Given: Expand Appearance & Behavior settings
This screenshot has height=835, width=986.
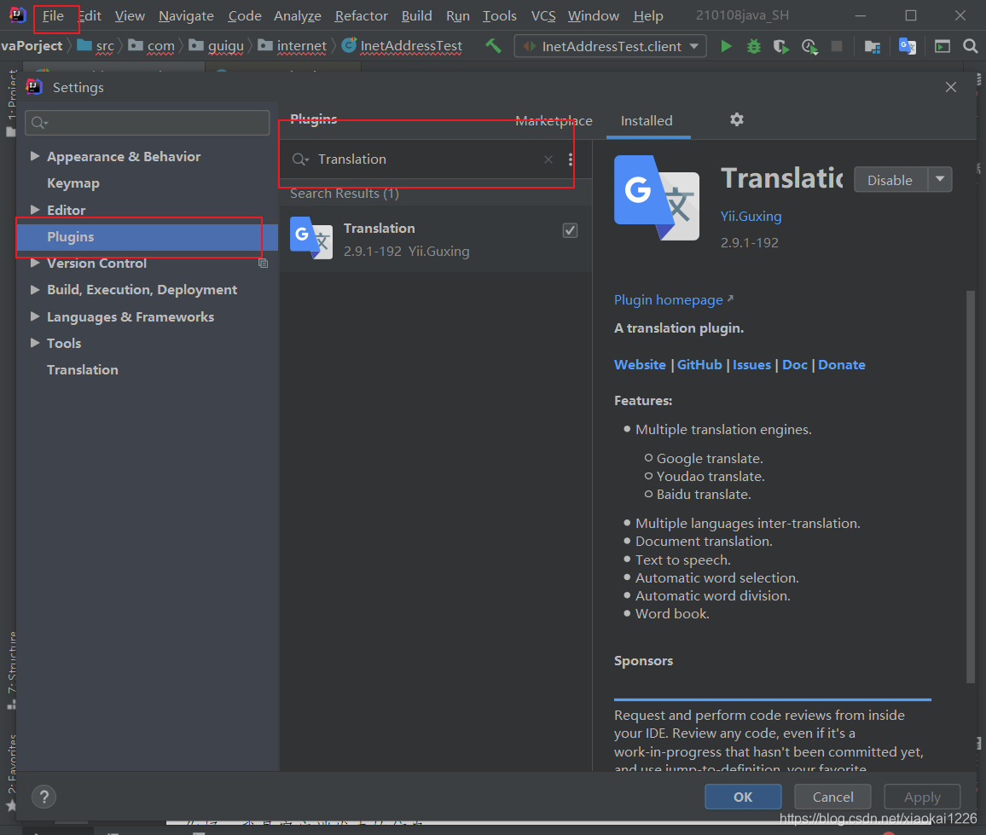Looking at the screenshot, I should (35, 156).
